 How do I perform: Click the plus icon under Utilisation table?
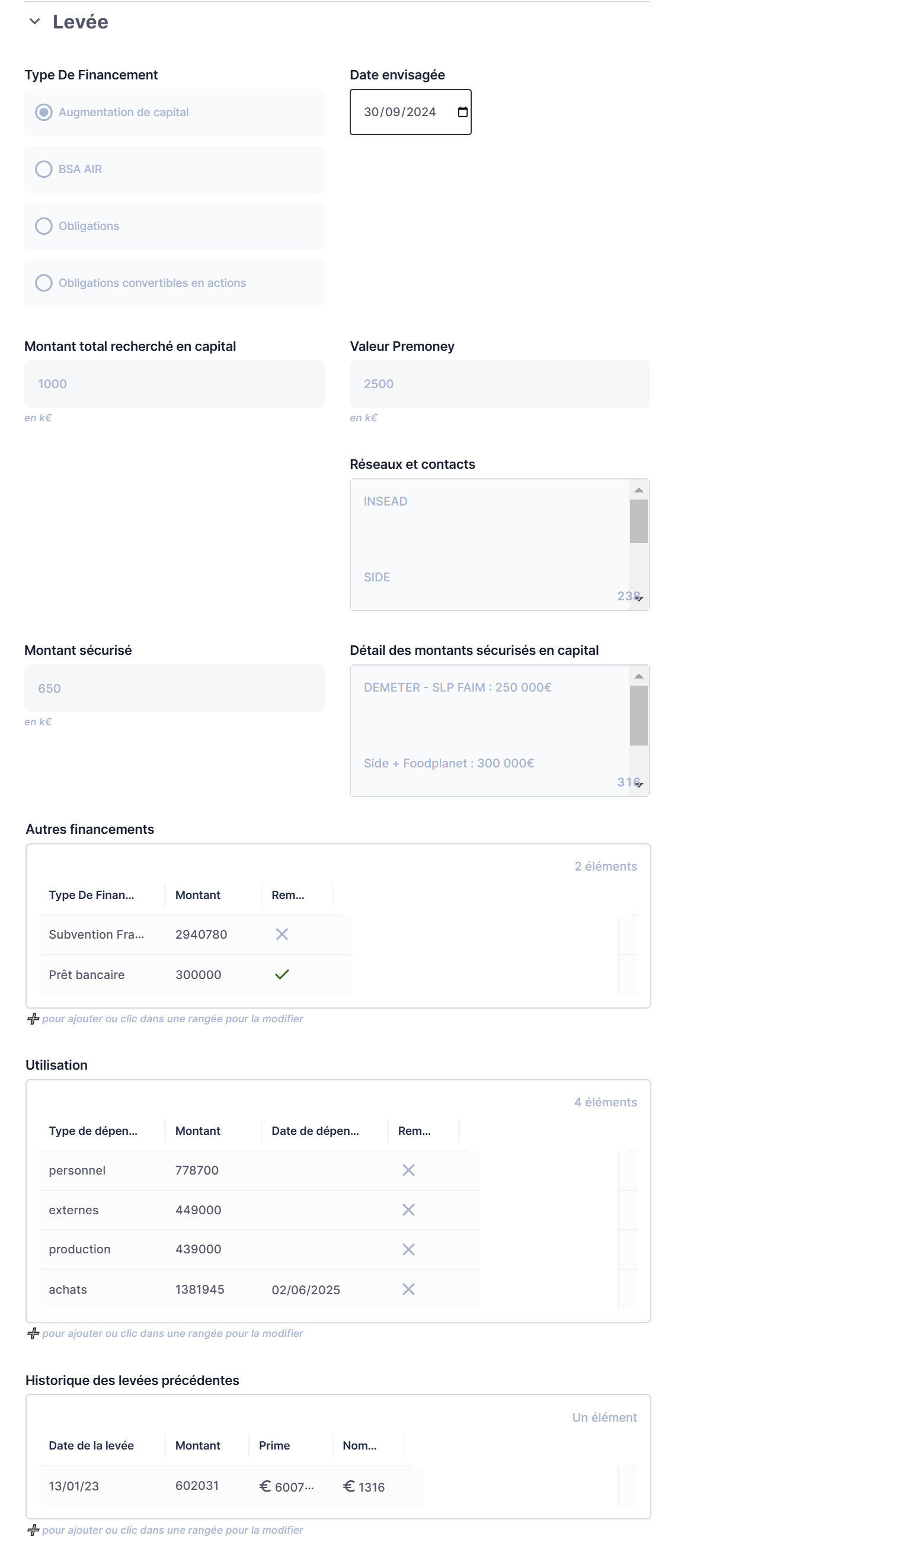tap(33, 1333)
